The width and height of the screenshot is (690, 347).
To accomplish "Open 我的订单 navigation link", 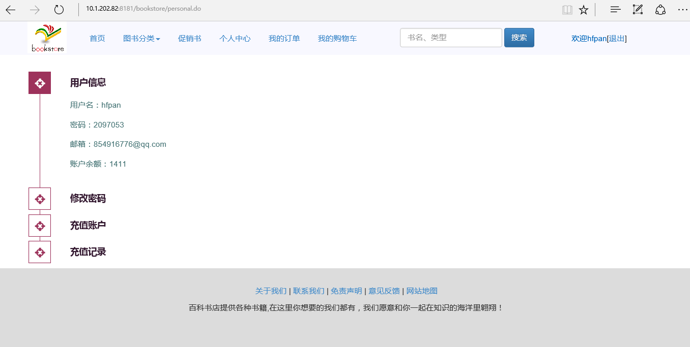I will (x=284, y=38).
